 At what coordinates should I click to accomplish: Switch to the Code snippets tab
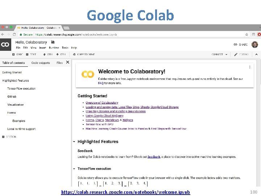click(x=41, y=63)
